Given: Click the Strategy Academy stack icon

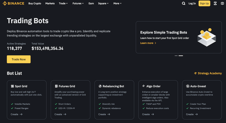Looking at the screenshot, I should tap(195, 73).
